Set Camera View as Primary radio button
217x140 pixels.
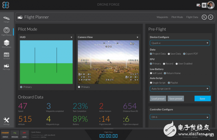point(79,87)
